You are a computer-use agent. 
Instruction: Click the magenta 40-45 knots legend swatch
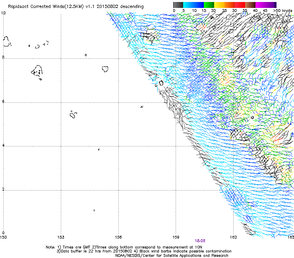click(x=261, y=5)
